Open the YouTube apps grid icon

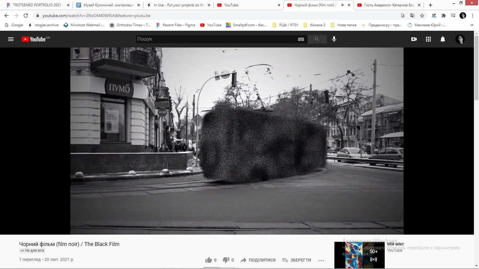click(428, 39)
